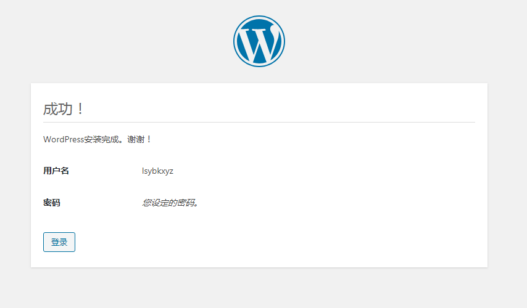Screen dimensions: 527x308
Task: Select the username value lsybkxyz
Action: pos(157,171)
